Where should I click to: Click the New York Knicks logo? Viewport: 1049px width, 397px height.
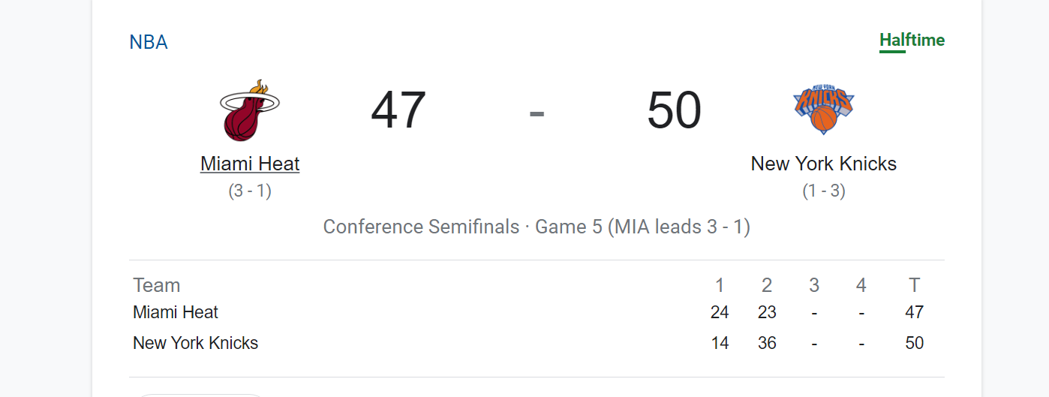click(x=824, y=110)
